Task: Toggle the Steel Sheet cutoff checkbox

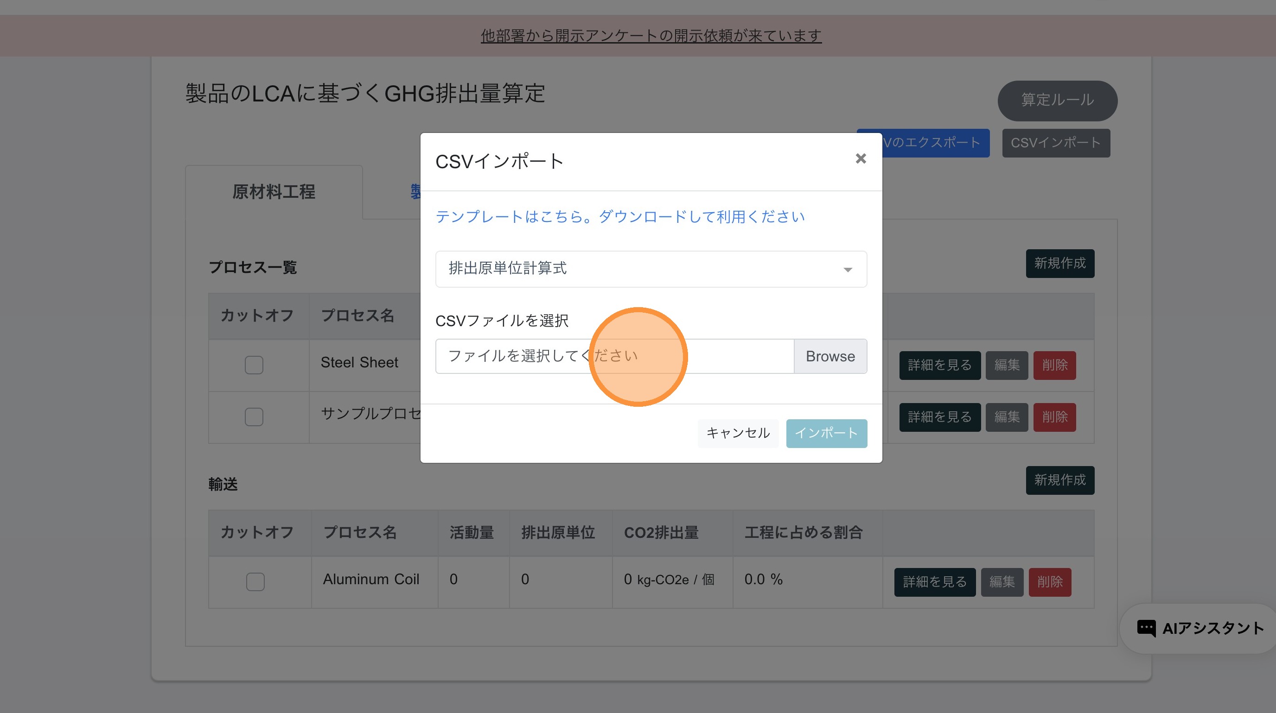Action: [254, 365]
